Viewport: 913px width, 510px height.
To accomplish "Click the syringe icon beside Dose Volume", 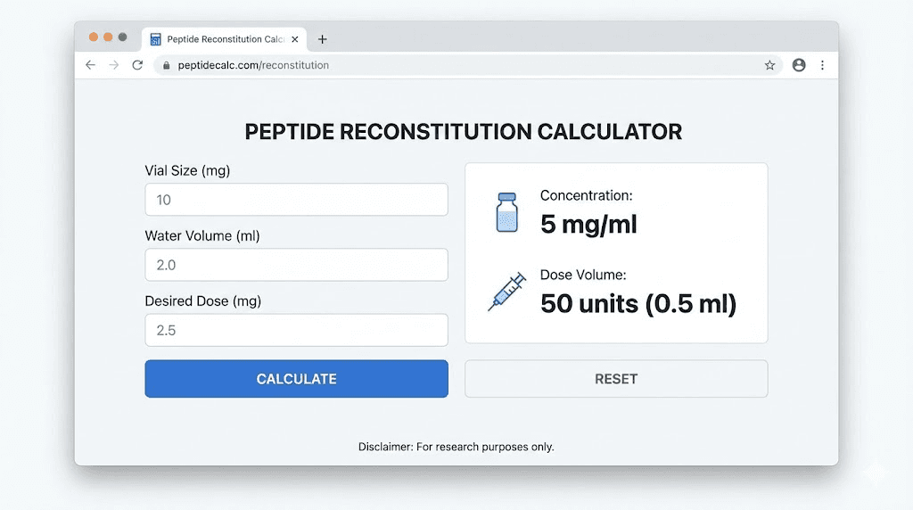I will click(506, 291).
